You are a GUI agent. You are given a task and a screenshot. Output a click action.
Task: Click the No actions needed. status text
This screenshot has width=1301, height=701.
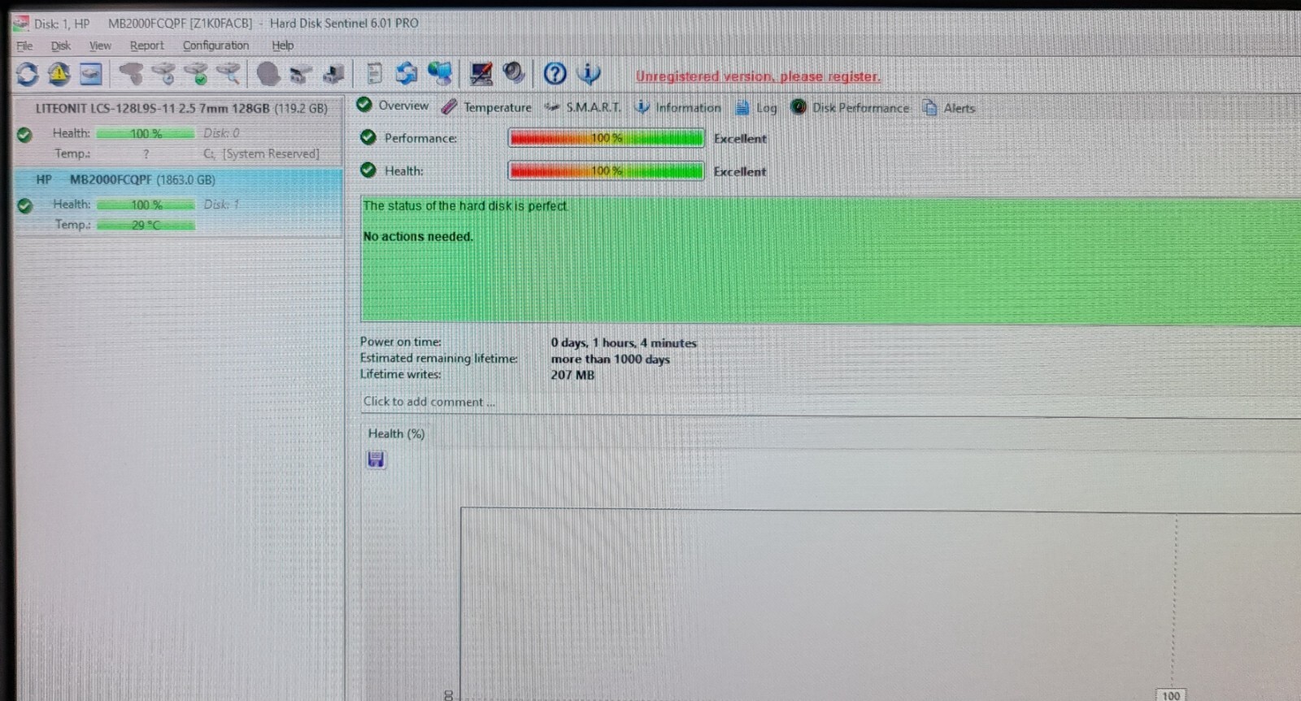coord(418,237)
